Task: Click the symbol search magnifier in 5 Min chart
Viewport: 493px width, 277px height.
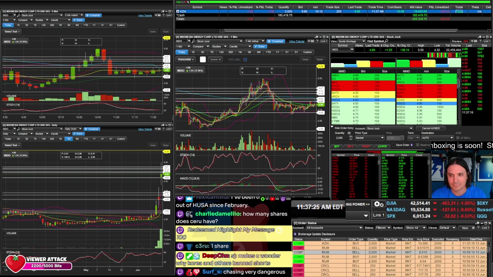Action: (19, 15)
